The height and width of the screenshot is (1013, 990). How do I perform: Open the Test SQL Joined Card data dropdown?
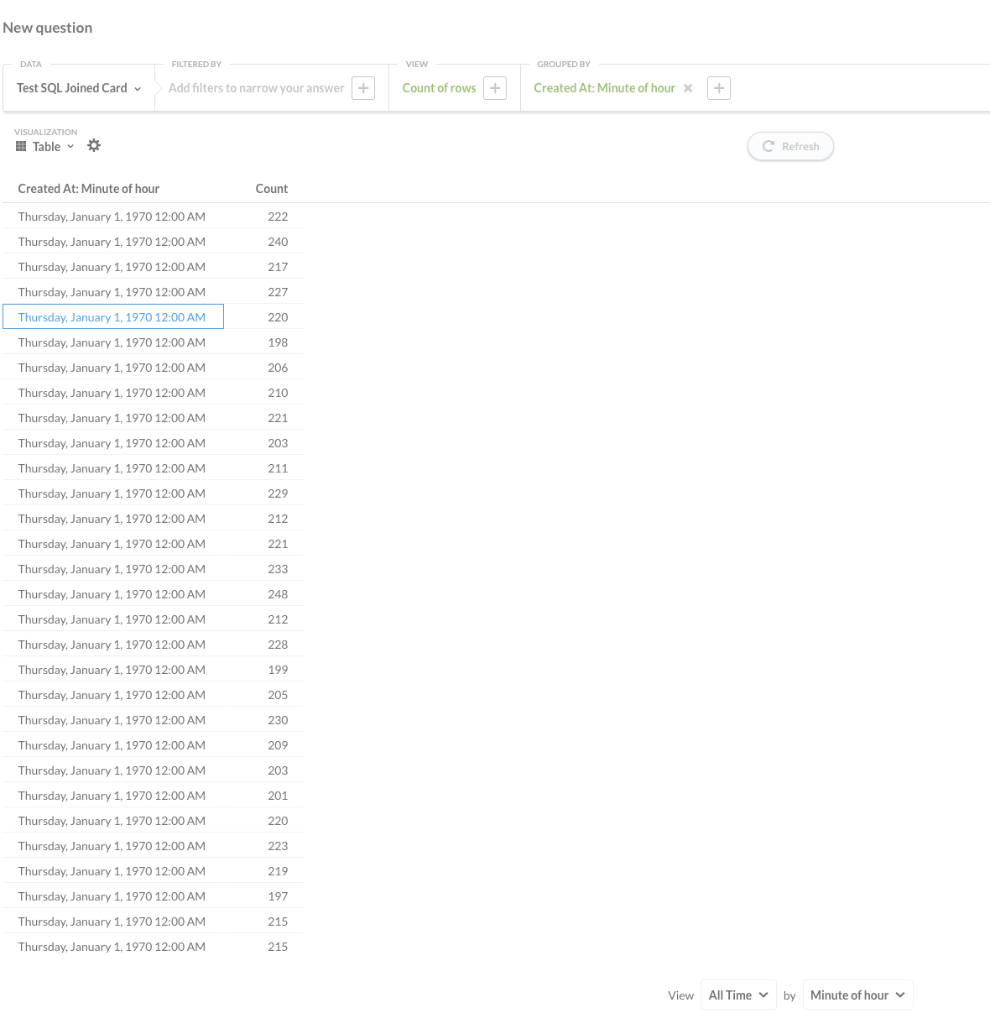pyautogui.click(x=76, y=87)
